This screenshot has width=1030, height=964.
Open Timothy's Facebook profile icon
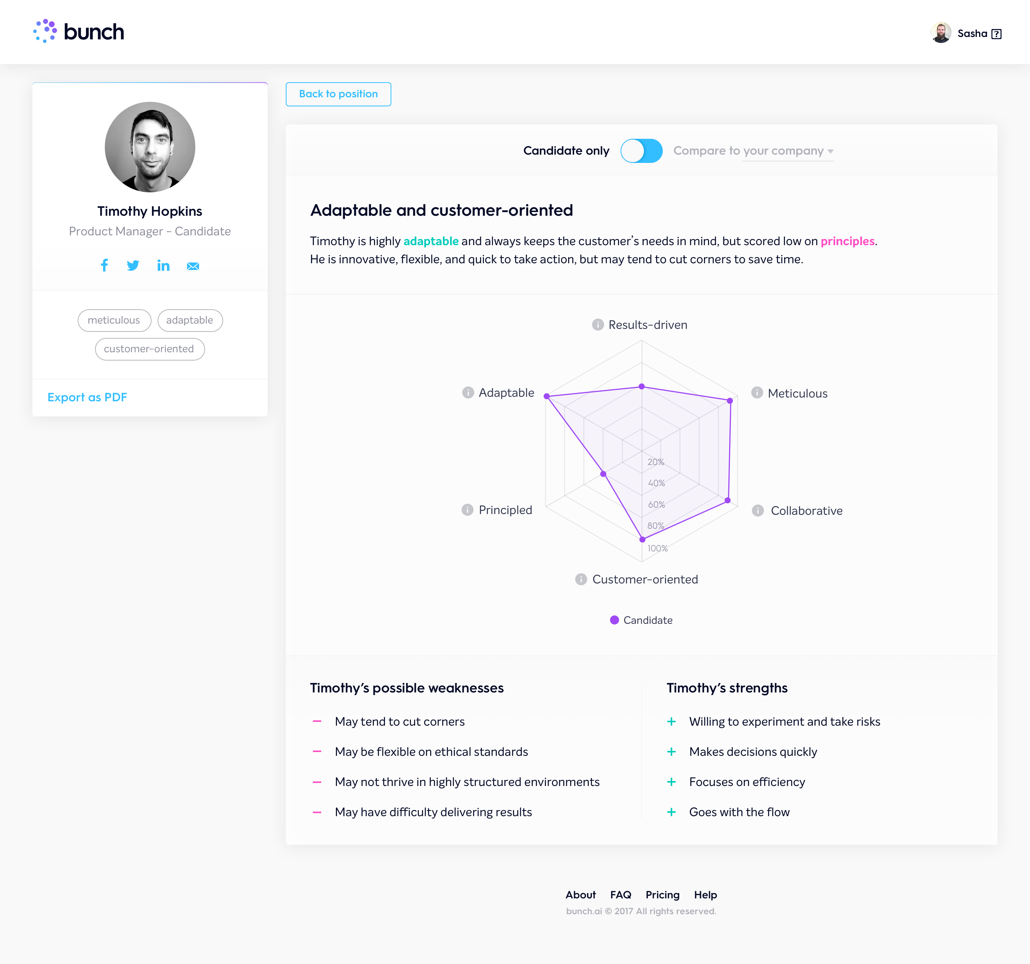(x=104, y=266)
